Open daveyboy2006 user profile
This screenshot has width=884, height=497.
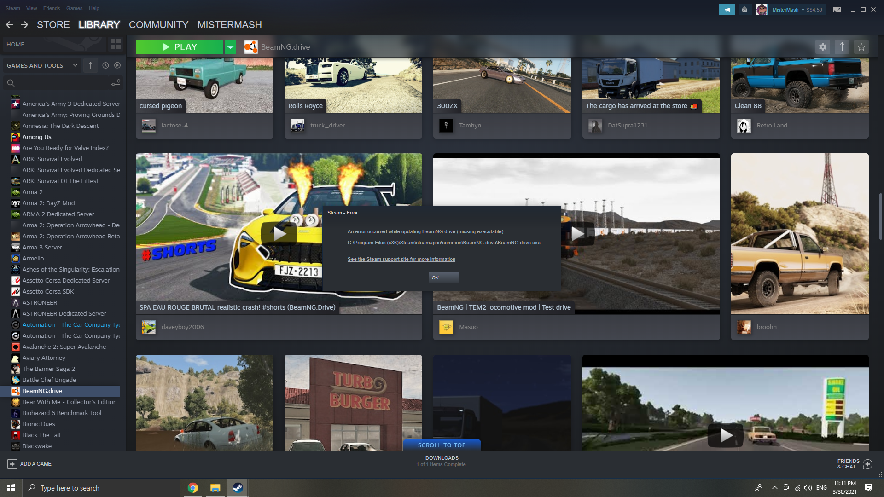tap(182, 327)
